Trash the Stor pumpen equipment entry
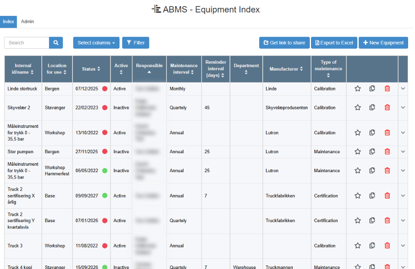The width and height of the screenshot is (415, 269). (387, 152)
